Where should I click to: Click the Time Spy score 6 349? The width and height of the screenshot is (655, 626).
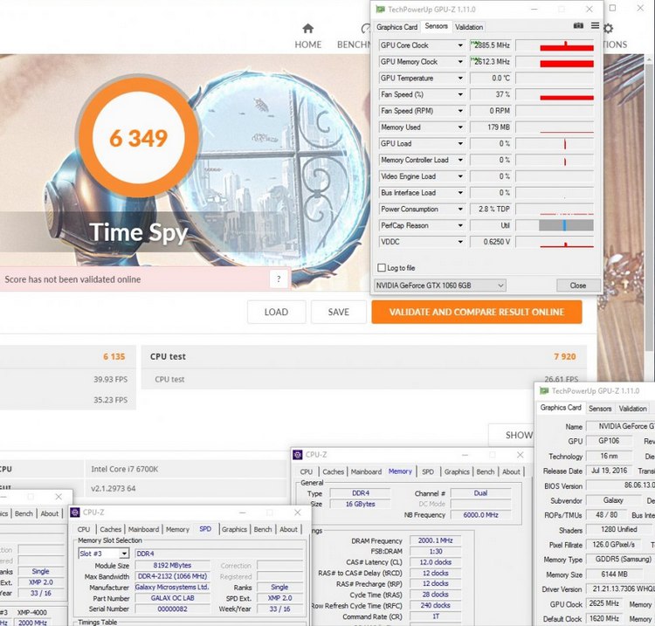(x=138, y=138)
